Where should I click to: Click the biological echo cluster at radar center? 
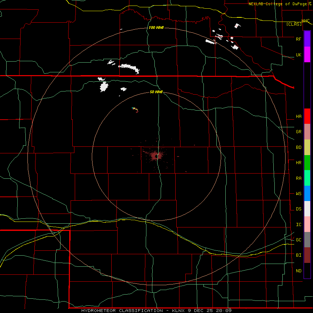[156, 155]
